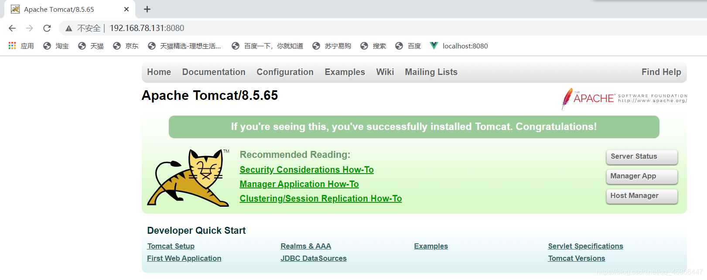This screenshot has width=707, height=280.
Task: Reload the page with refresh icon
Action: point(47,28)
